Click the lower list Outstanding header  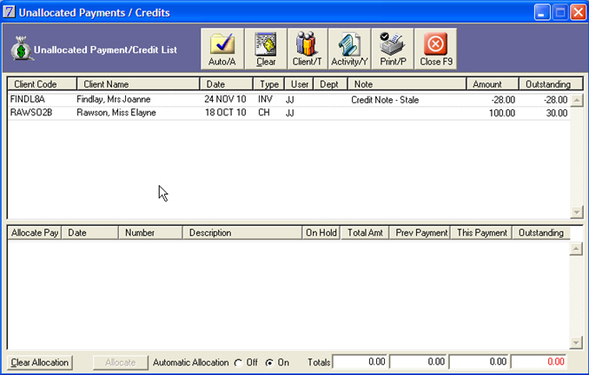point(541,233)
